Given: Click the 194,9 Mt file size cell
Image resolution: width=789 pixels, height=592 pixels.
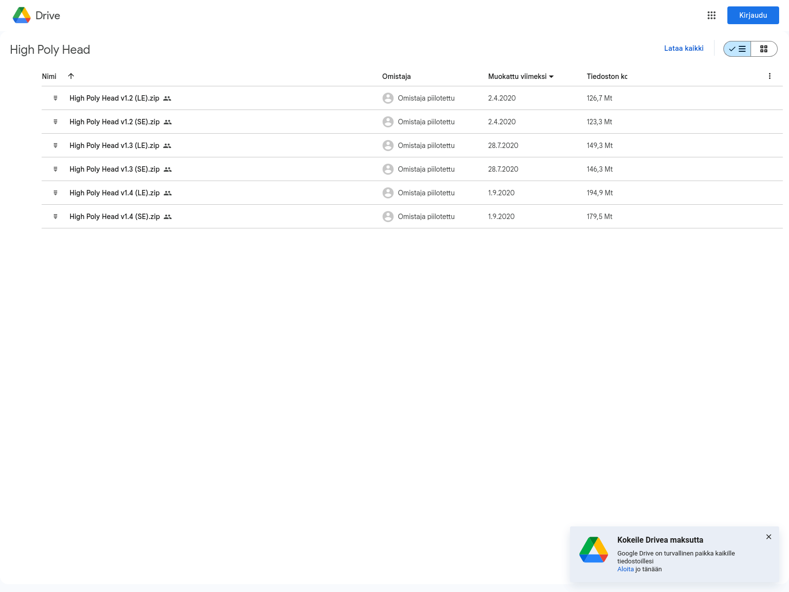Looking at the screenshot, I should 600,193.
